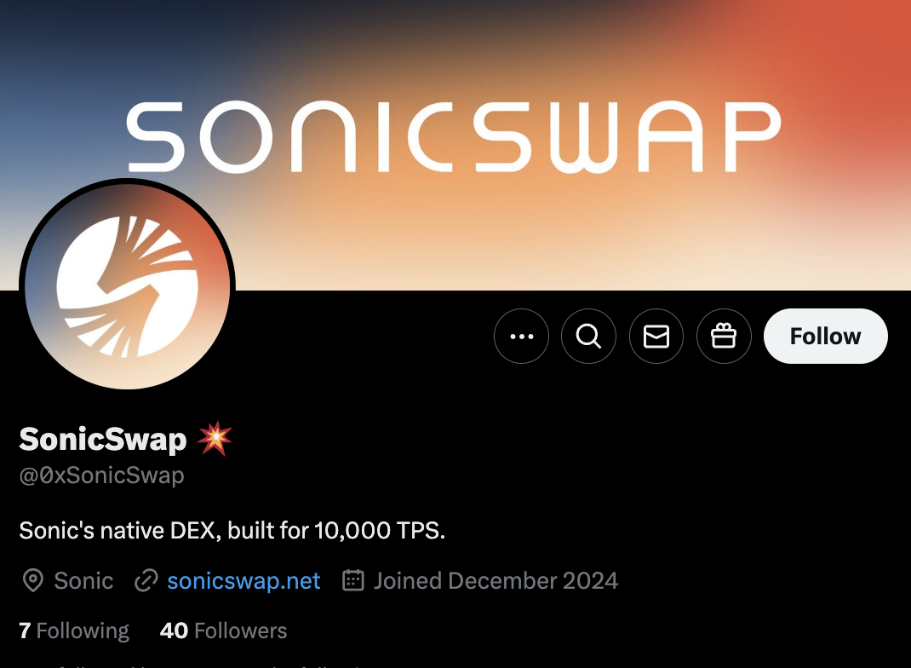
Task: View the 7 Following list
Action: pos(74,631)
